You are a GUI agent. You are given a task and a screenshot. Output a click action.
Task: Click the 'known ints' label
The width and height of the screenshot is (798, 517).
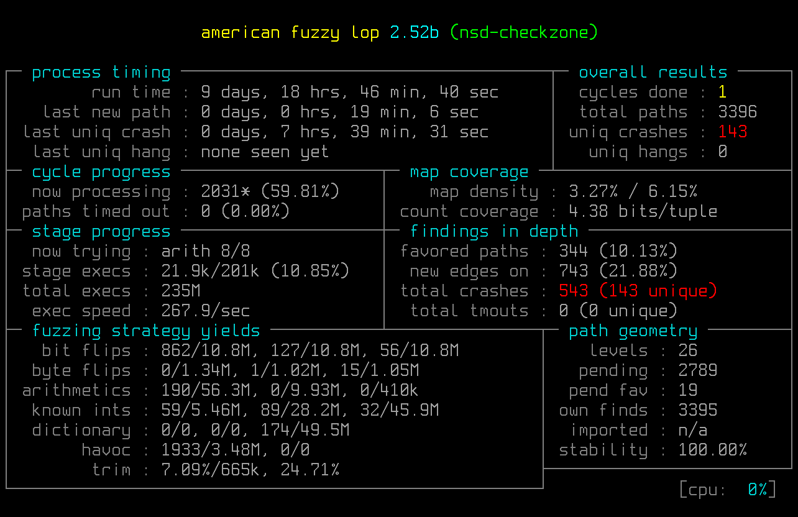click(x=81, y=411)
